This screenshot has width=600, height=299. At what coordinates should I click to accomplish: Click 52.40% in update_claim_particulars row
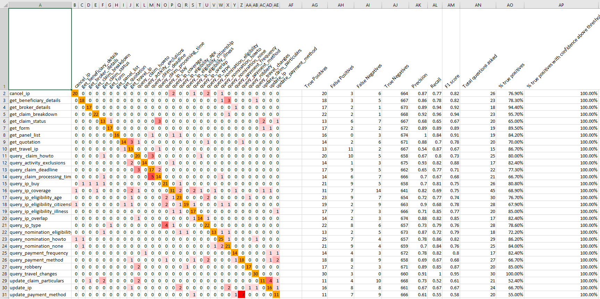[x=510, y=281]
